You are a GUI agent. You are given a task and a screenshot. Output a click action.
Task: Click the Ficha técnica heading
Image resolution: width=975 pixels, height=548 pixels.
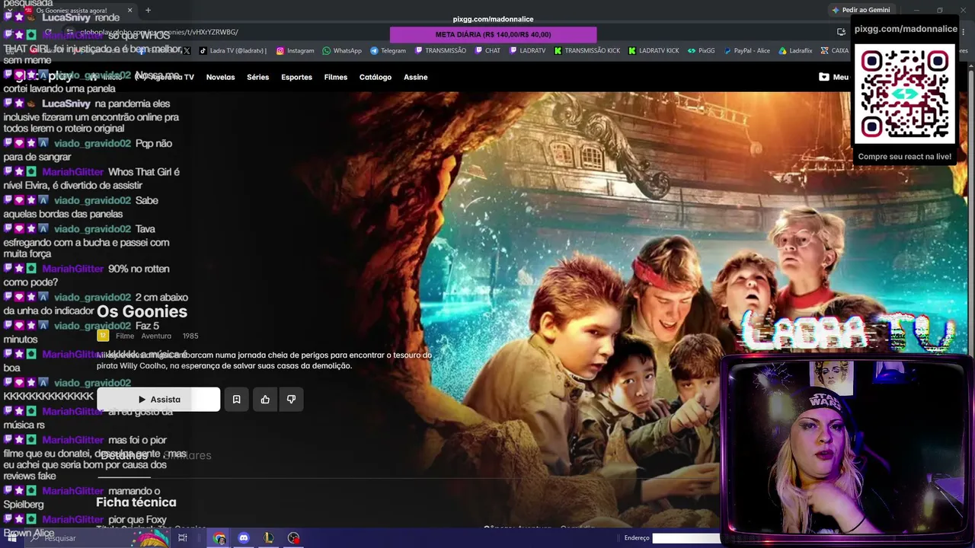pos(136,502)
